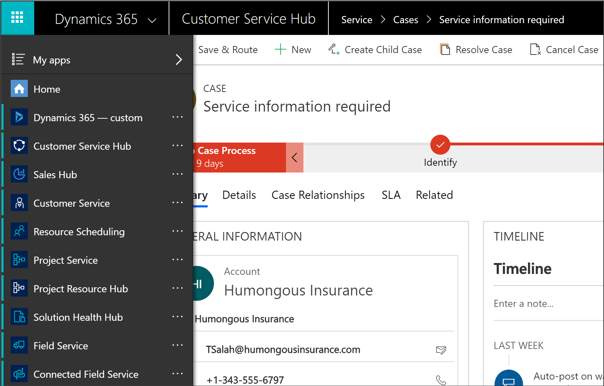Open more options for Sales Hub
Image resolution: width=604 pixels, height=386 pixels.
click(177, 174)
